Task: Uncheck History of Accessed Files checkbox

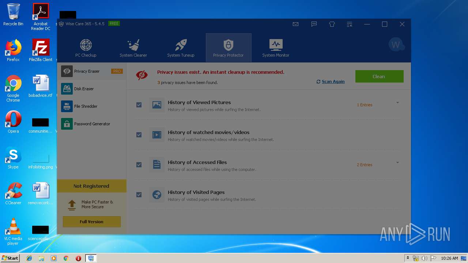Action: tap(139, 165)
